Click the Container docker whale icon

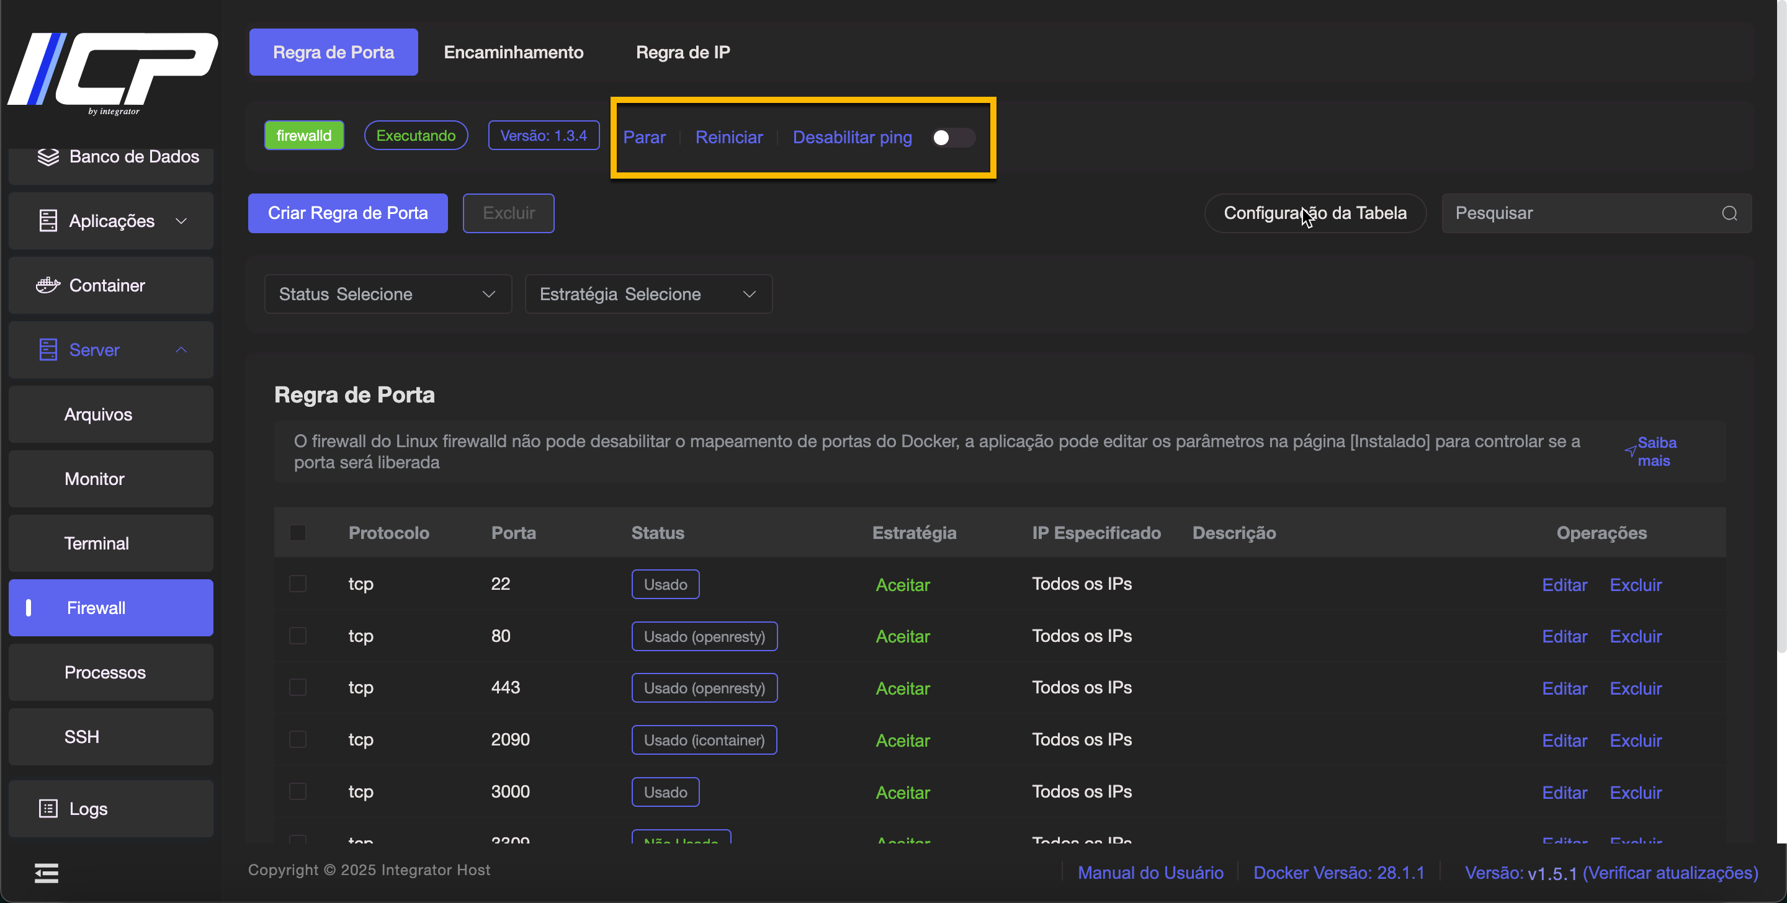(48, 285)
